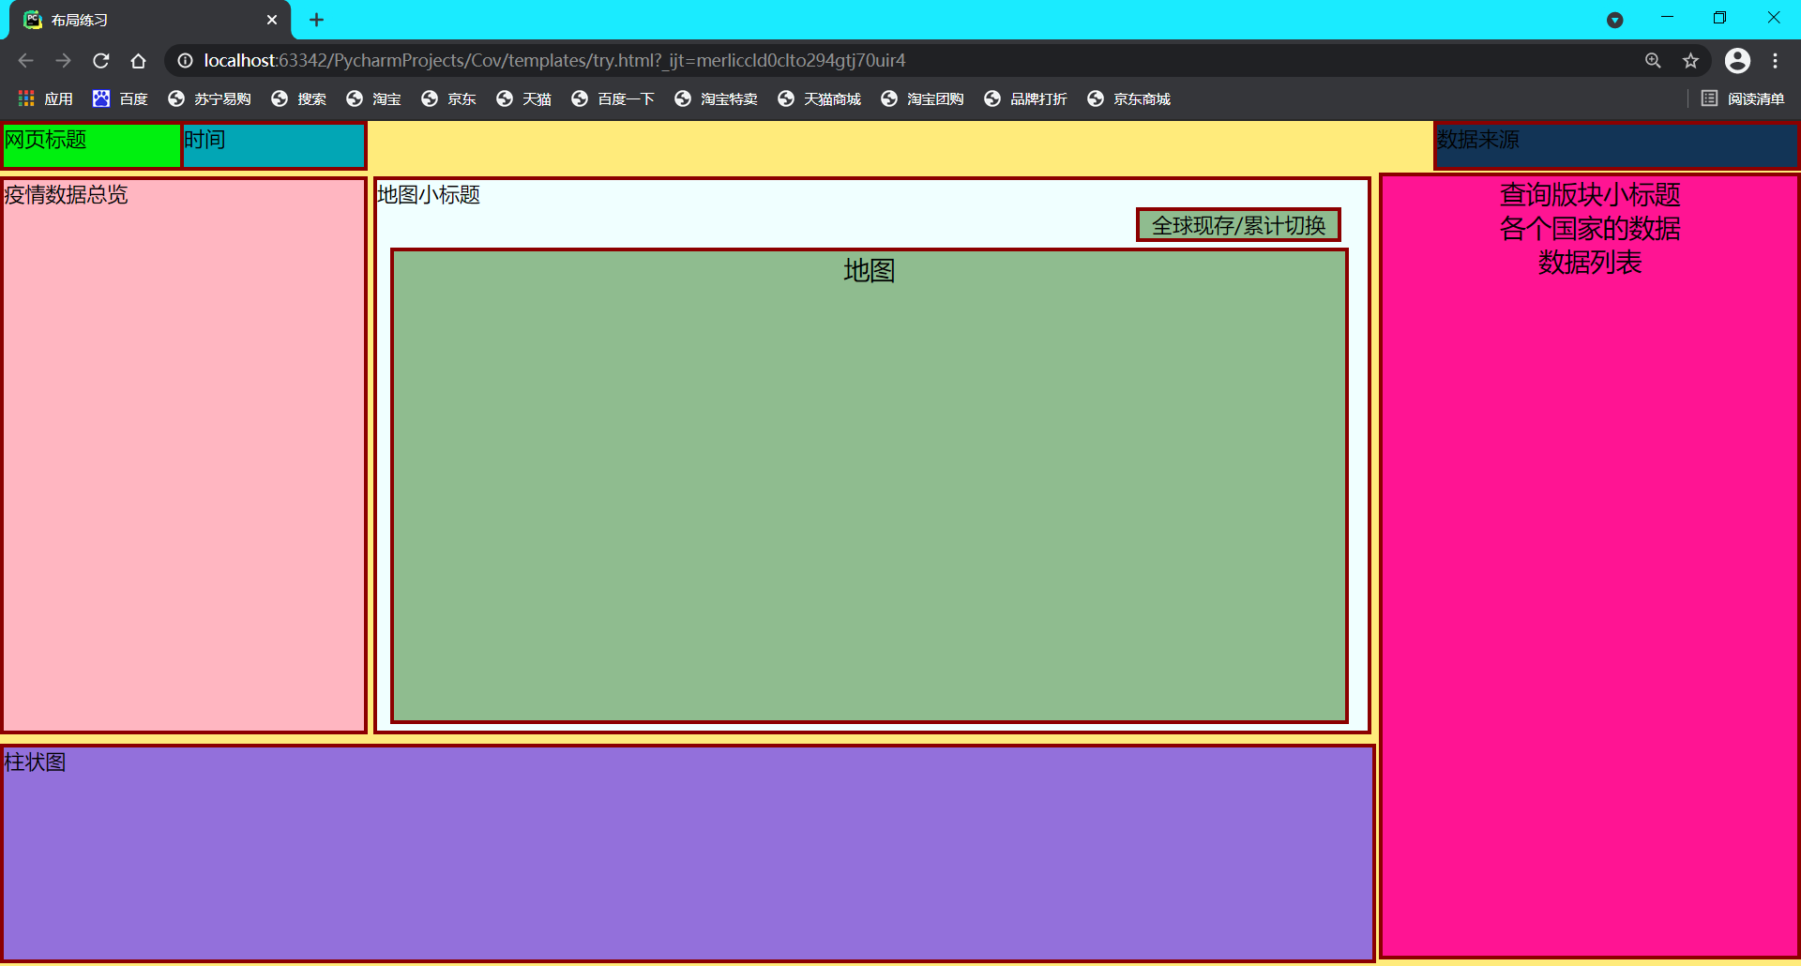Click the 各个国家的数据 text

(x=1590, y=229)
